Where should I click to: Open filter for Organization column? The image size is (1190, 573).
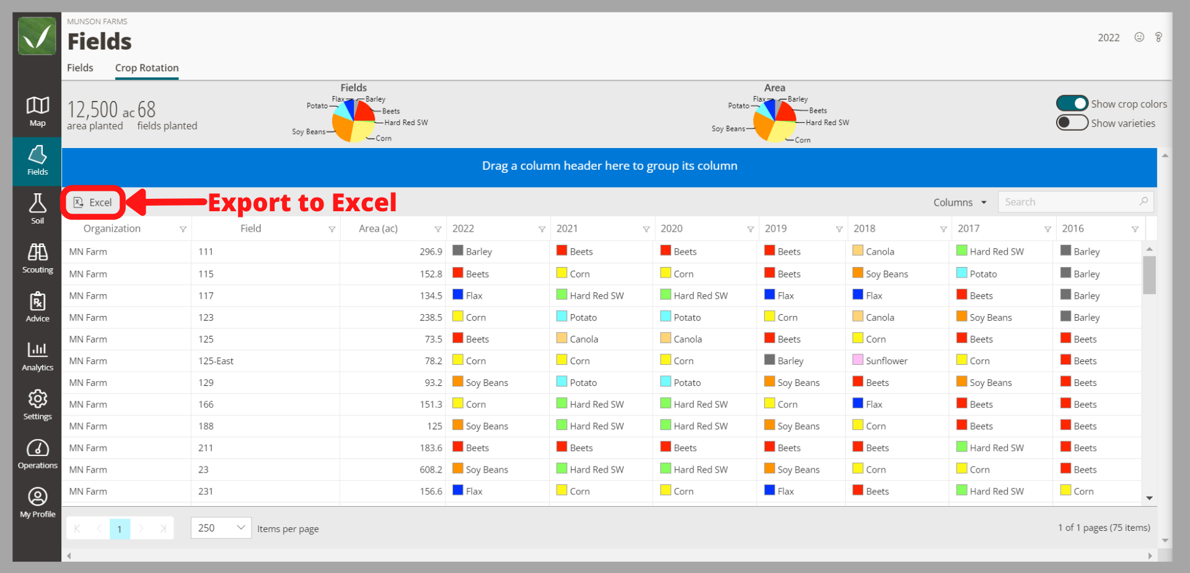click(x=183, y=229)
